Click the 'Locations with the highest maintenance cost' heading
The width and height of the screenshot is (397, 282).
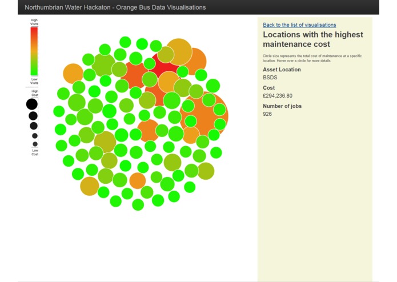[313, 39]
